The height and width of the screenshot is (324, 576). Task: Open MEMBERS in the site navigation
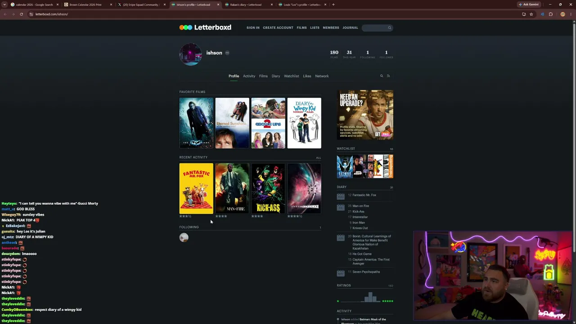pos(331,28)
